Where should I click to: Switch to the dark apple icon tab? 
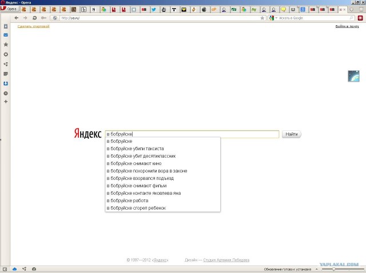[204, 10]
